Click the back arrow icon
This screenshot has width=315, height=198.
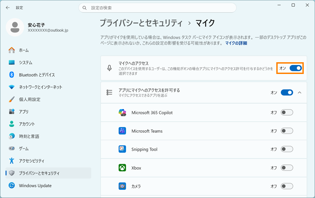point(8,8)
